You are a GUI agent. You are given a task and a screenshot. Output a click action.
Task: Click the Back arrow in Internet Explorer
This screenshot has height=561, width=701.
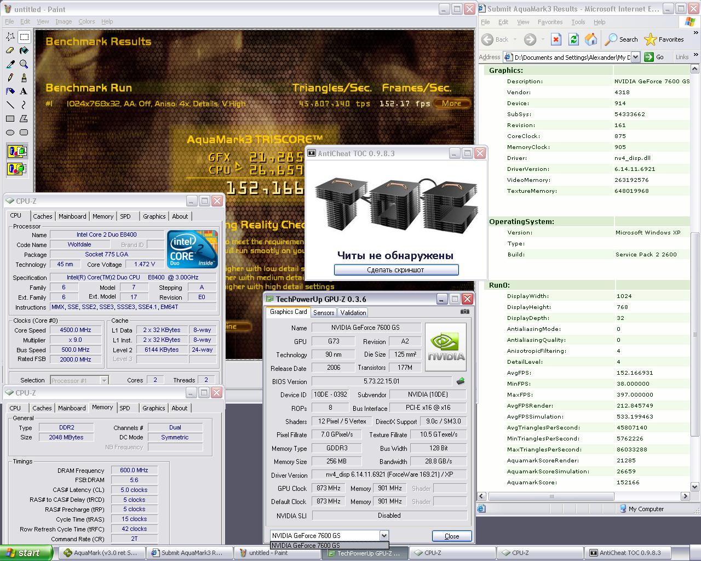496,39
